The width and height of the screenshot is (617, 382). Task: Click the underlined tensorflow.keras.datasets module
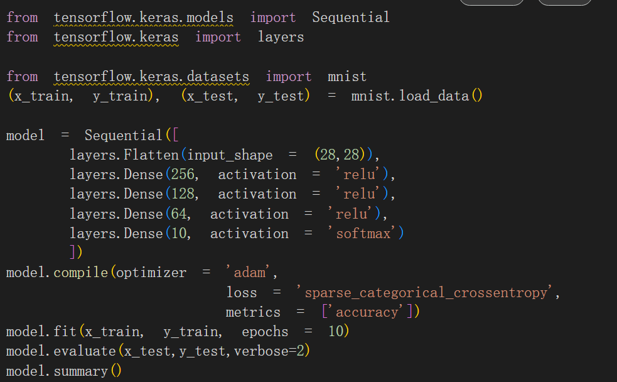tap(151, 77)
